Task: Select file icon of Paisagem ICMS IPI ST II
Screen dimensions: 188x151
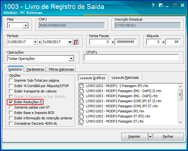Action: [x=82, y=101]
